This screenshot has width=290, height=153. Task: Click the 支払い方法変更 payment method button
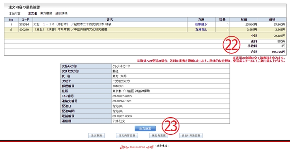click(x=191, y=136)
